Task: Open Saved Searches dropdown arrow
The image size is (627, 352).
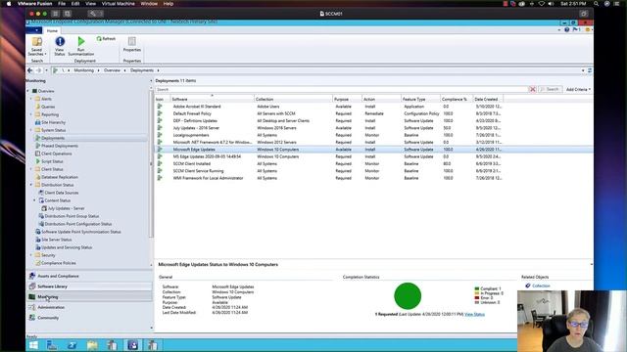Action: point(46,54)
